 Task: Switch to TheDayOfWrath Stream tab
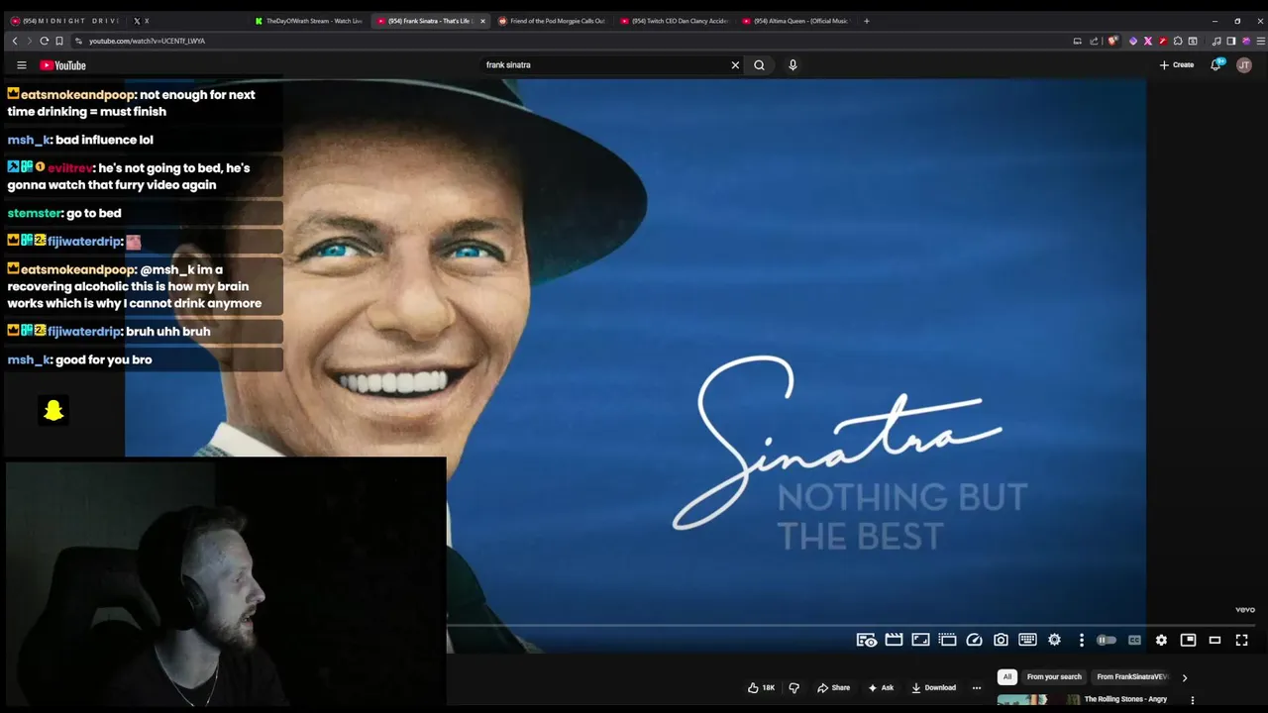click(x=308, y=21)
